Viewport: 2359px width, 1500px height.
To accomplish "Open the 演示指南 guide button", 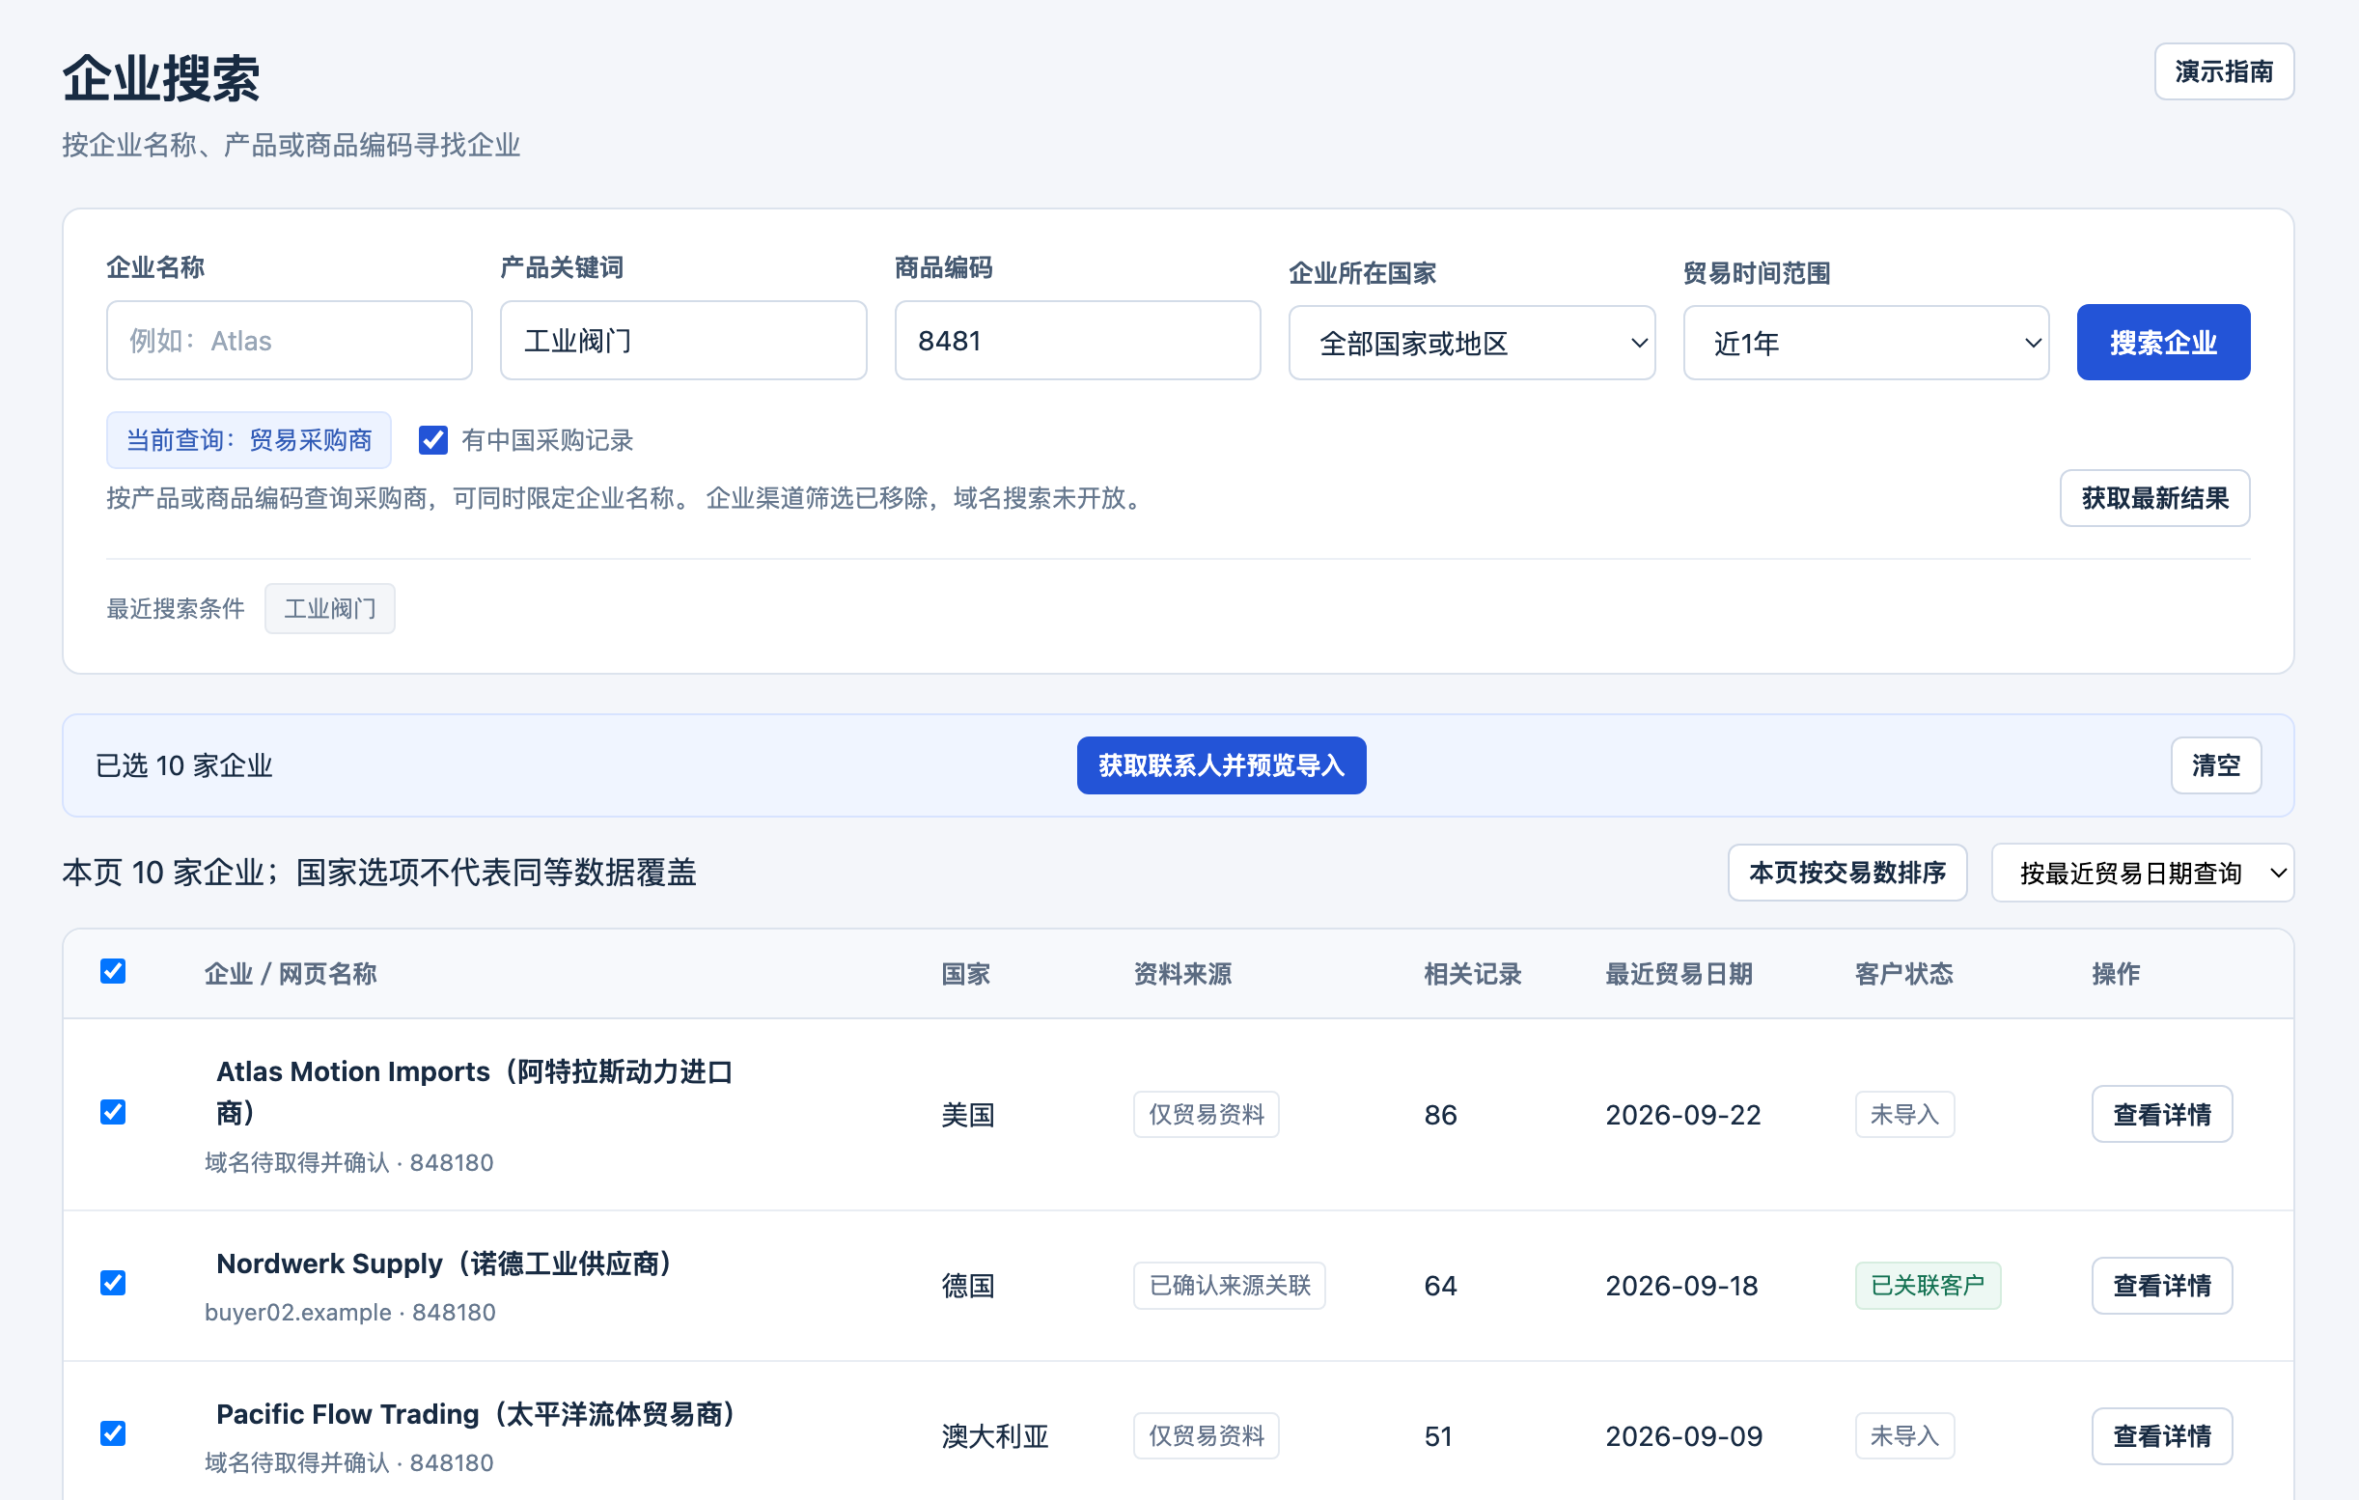I will pos(2224,71).
